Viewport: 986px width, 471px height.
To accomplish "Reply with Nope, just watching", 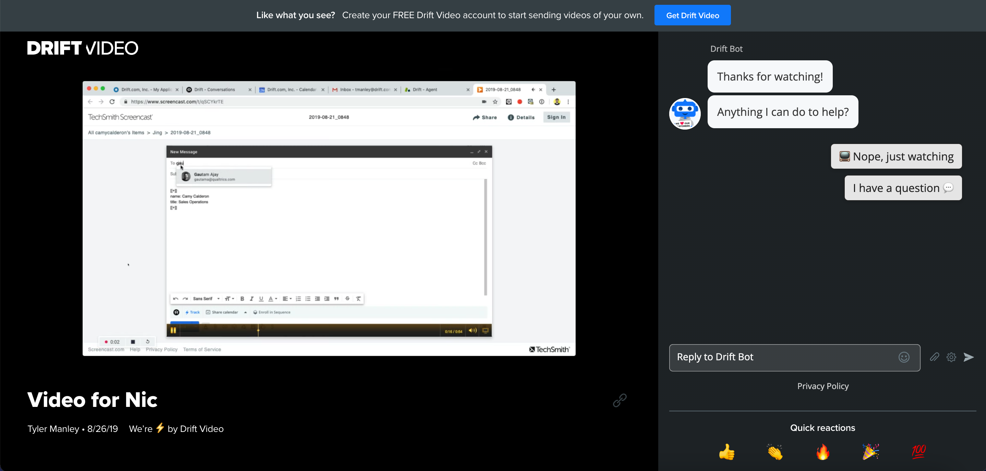I will click(896, 156).
